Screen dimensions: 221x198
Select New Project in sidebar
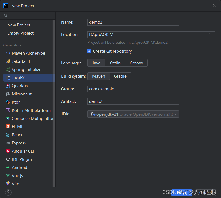[x=19, y=25]
